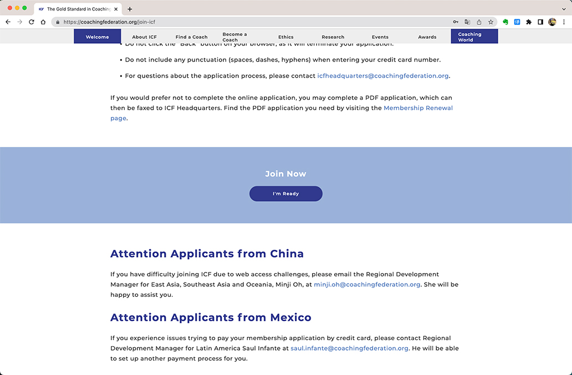
Task: Open a new tab with plus button
Action: [130, 9]
